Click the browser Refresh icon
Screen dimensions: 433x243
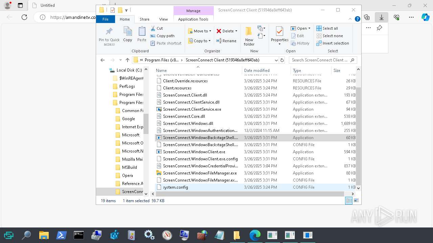pos(24,17)
